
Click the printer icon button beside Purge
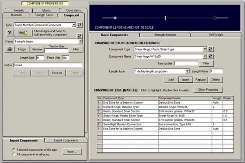(x=9, y=49)
